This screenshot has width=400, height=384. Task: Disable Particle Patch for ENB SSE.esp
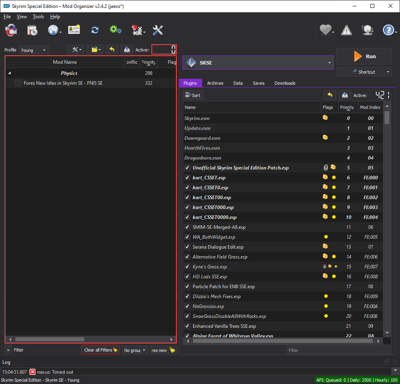187,287
